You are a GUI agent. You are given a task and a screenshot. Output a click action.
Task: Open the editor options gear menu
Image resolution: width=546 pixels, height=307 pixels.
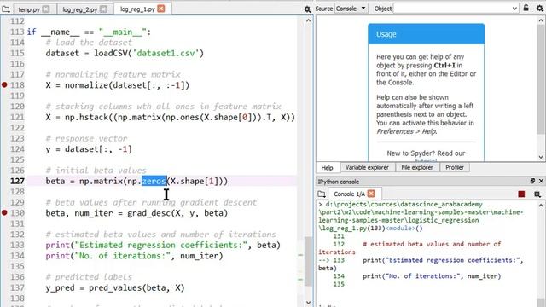(x=307, y=9)
